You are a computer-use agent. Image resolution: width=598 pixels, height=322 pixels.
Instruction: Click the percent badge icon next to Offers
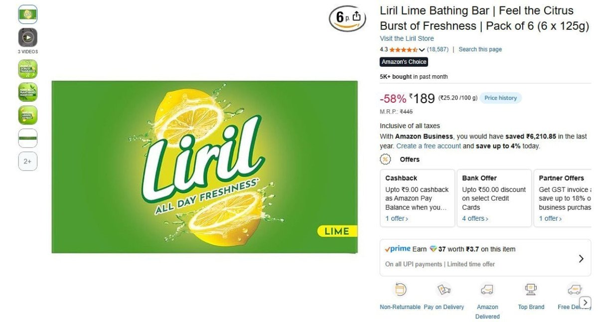click(x=384, y=159)
